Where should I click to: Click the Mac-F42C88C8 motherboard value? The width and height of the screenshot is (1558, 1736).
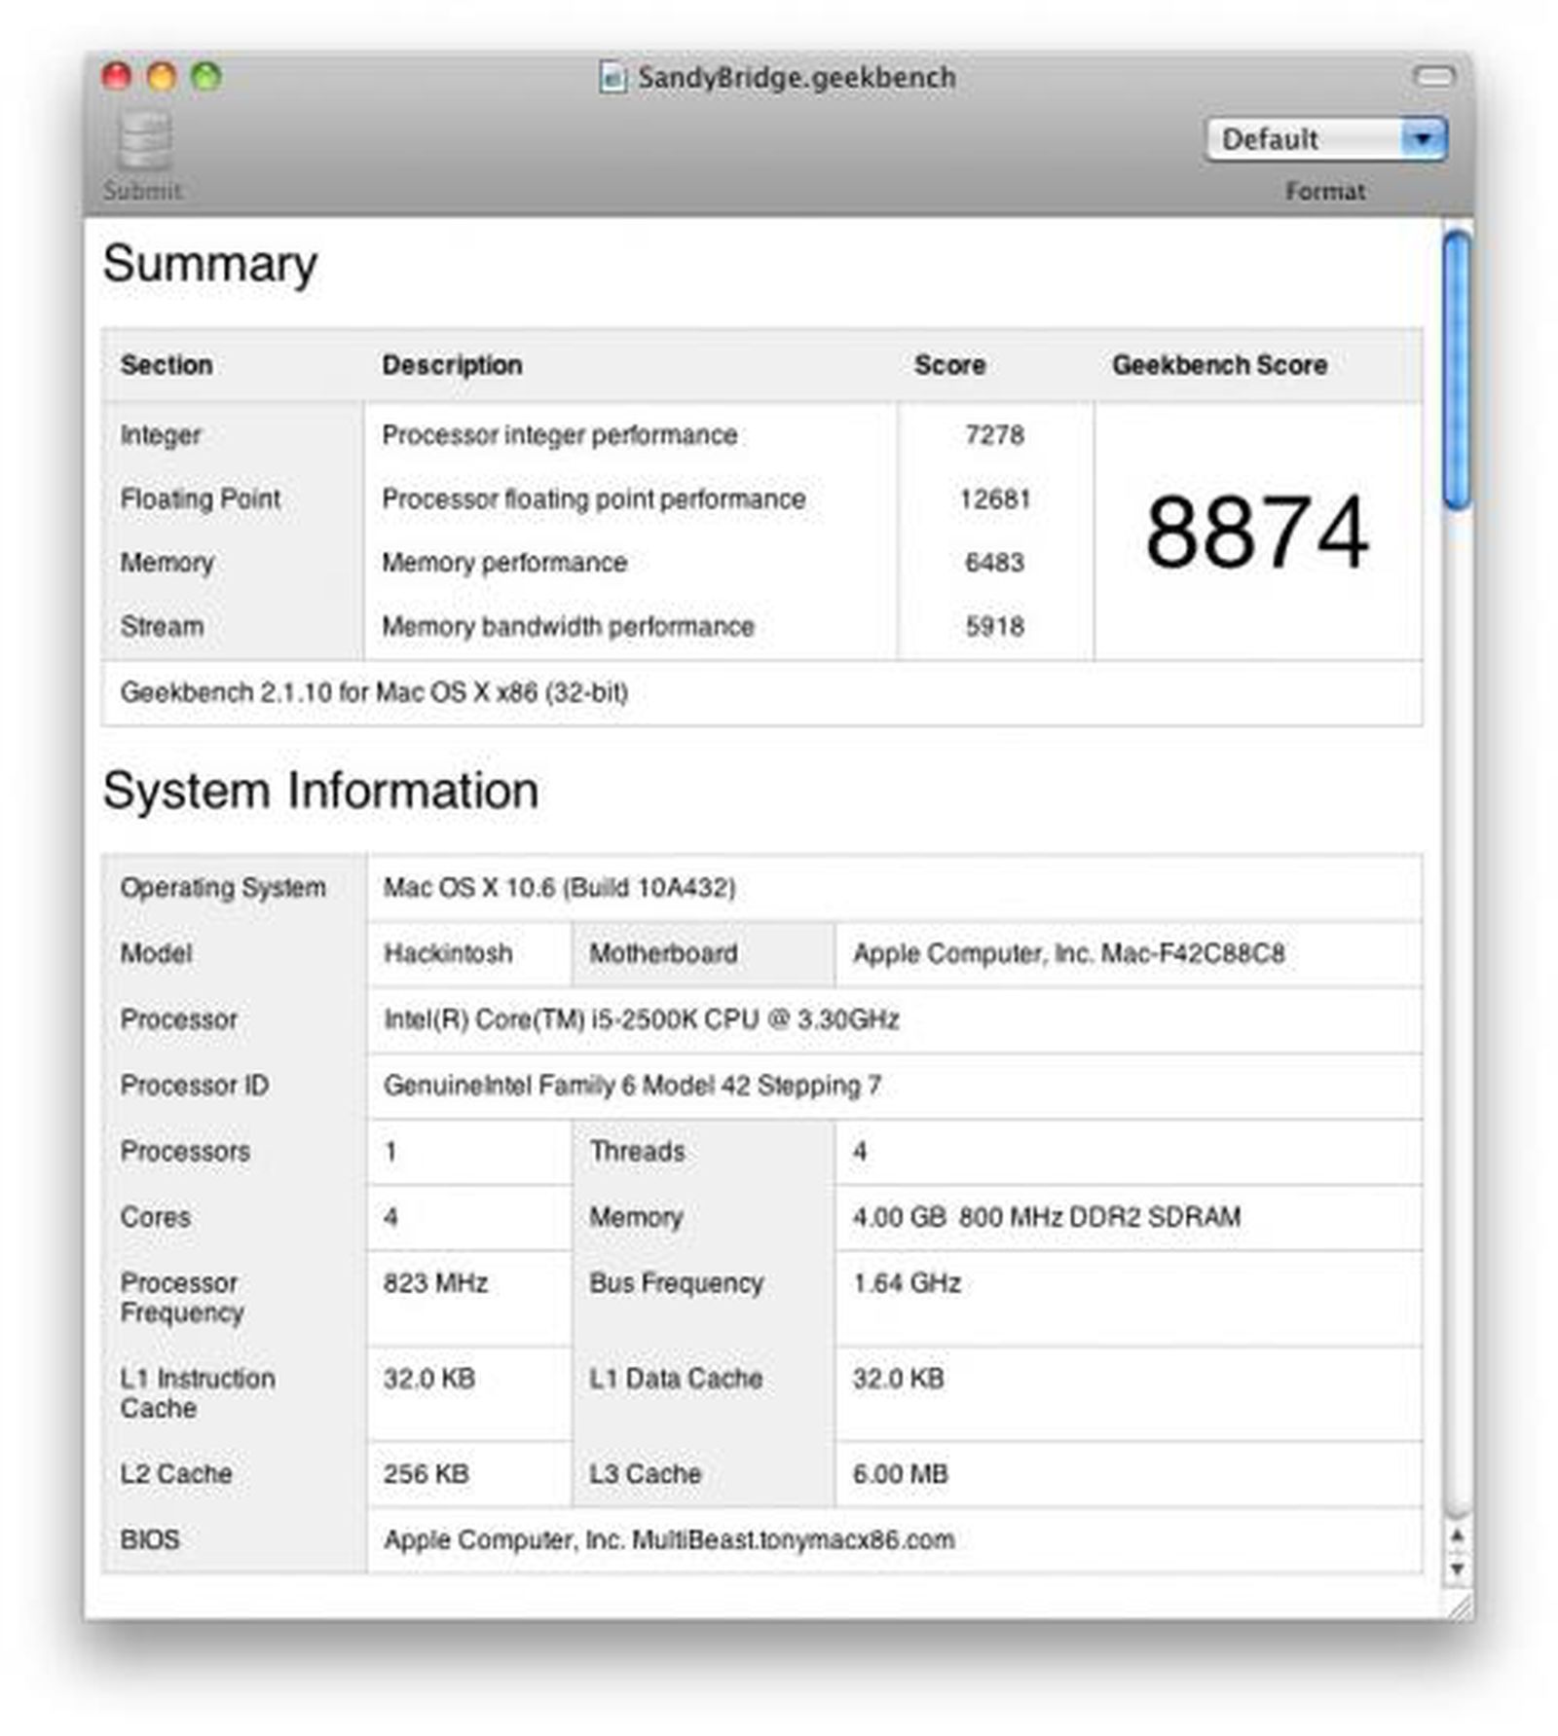pos(1069,953)
